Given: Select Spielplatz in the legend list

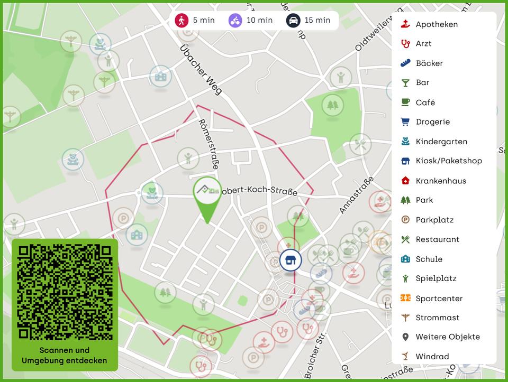Looking at the screenshot, I should (436, 278).
